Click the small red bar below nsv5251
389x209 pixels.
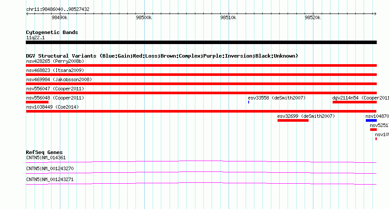[x=373, y=130]
